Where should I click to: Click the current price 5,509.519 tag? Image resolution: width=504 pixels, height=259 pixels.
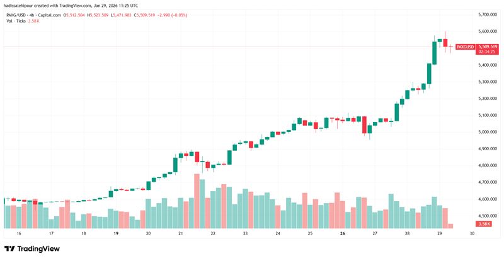(487, 47)
